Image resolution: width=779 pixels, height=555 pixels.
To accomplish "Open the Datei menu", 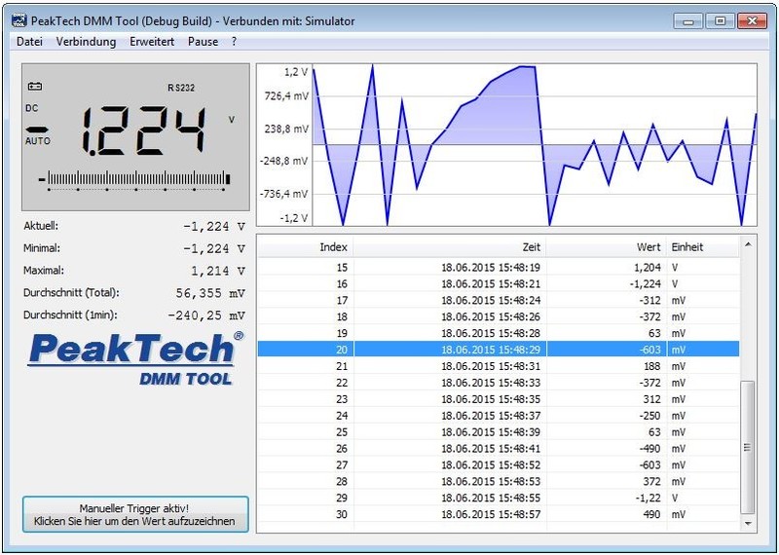I will coord(30,42).
